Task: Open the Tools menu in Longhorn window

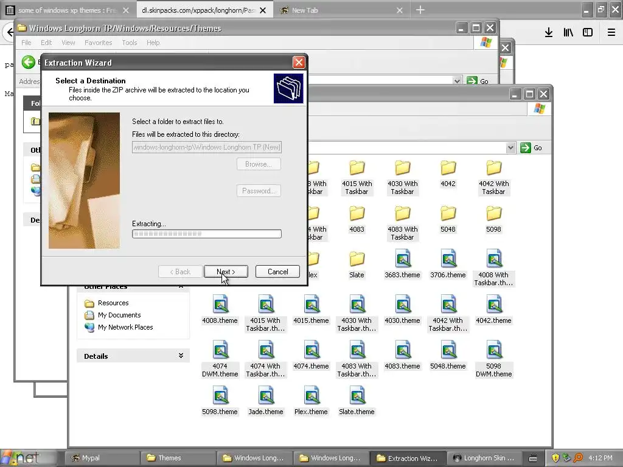Action: click(x=129, y=43)
